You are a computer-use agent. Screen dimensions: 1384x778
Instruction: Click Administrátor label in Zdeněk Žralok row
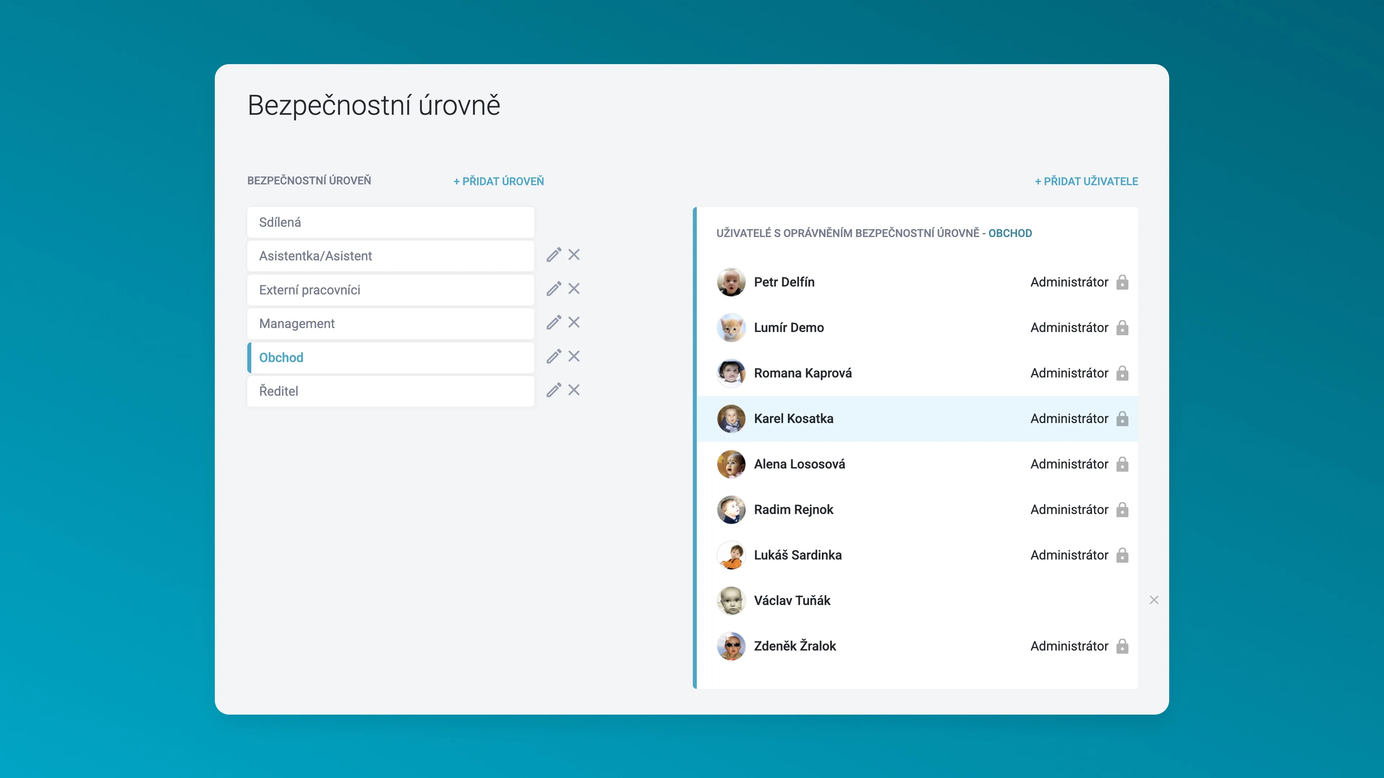click(x=1069, y=647)
